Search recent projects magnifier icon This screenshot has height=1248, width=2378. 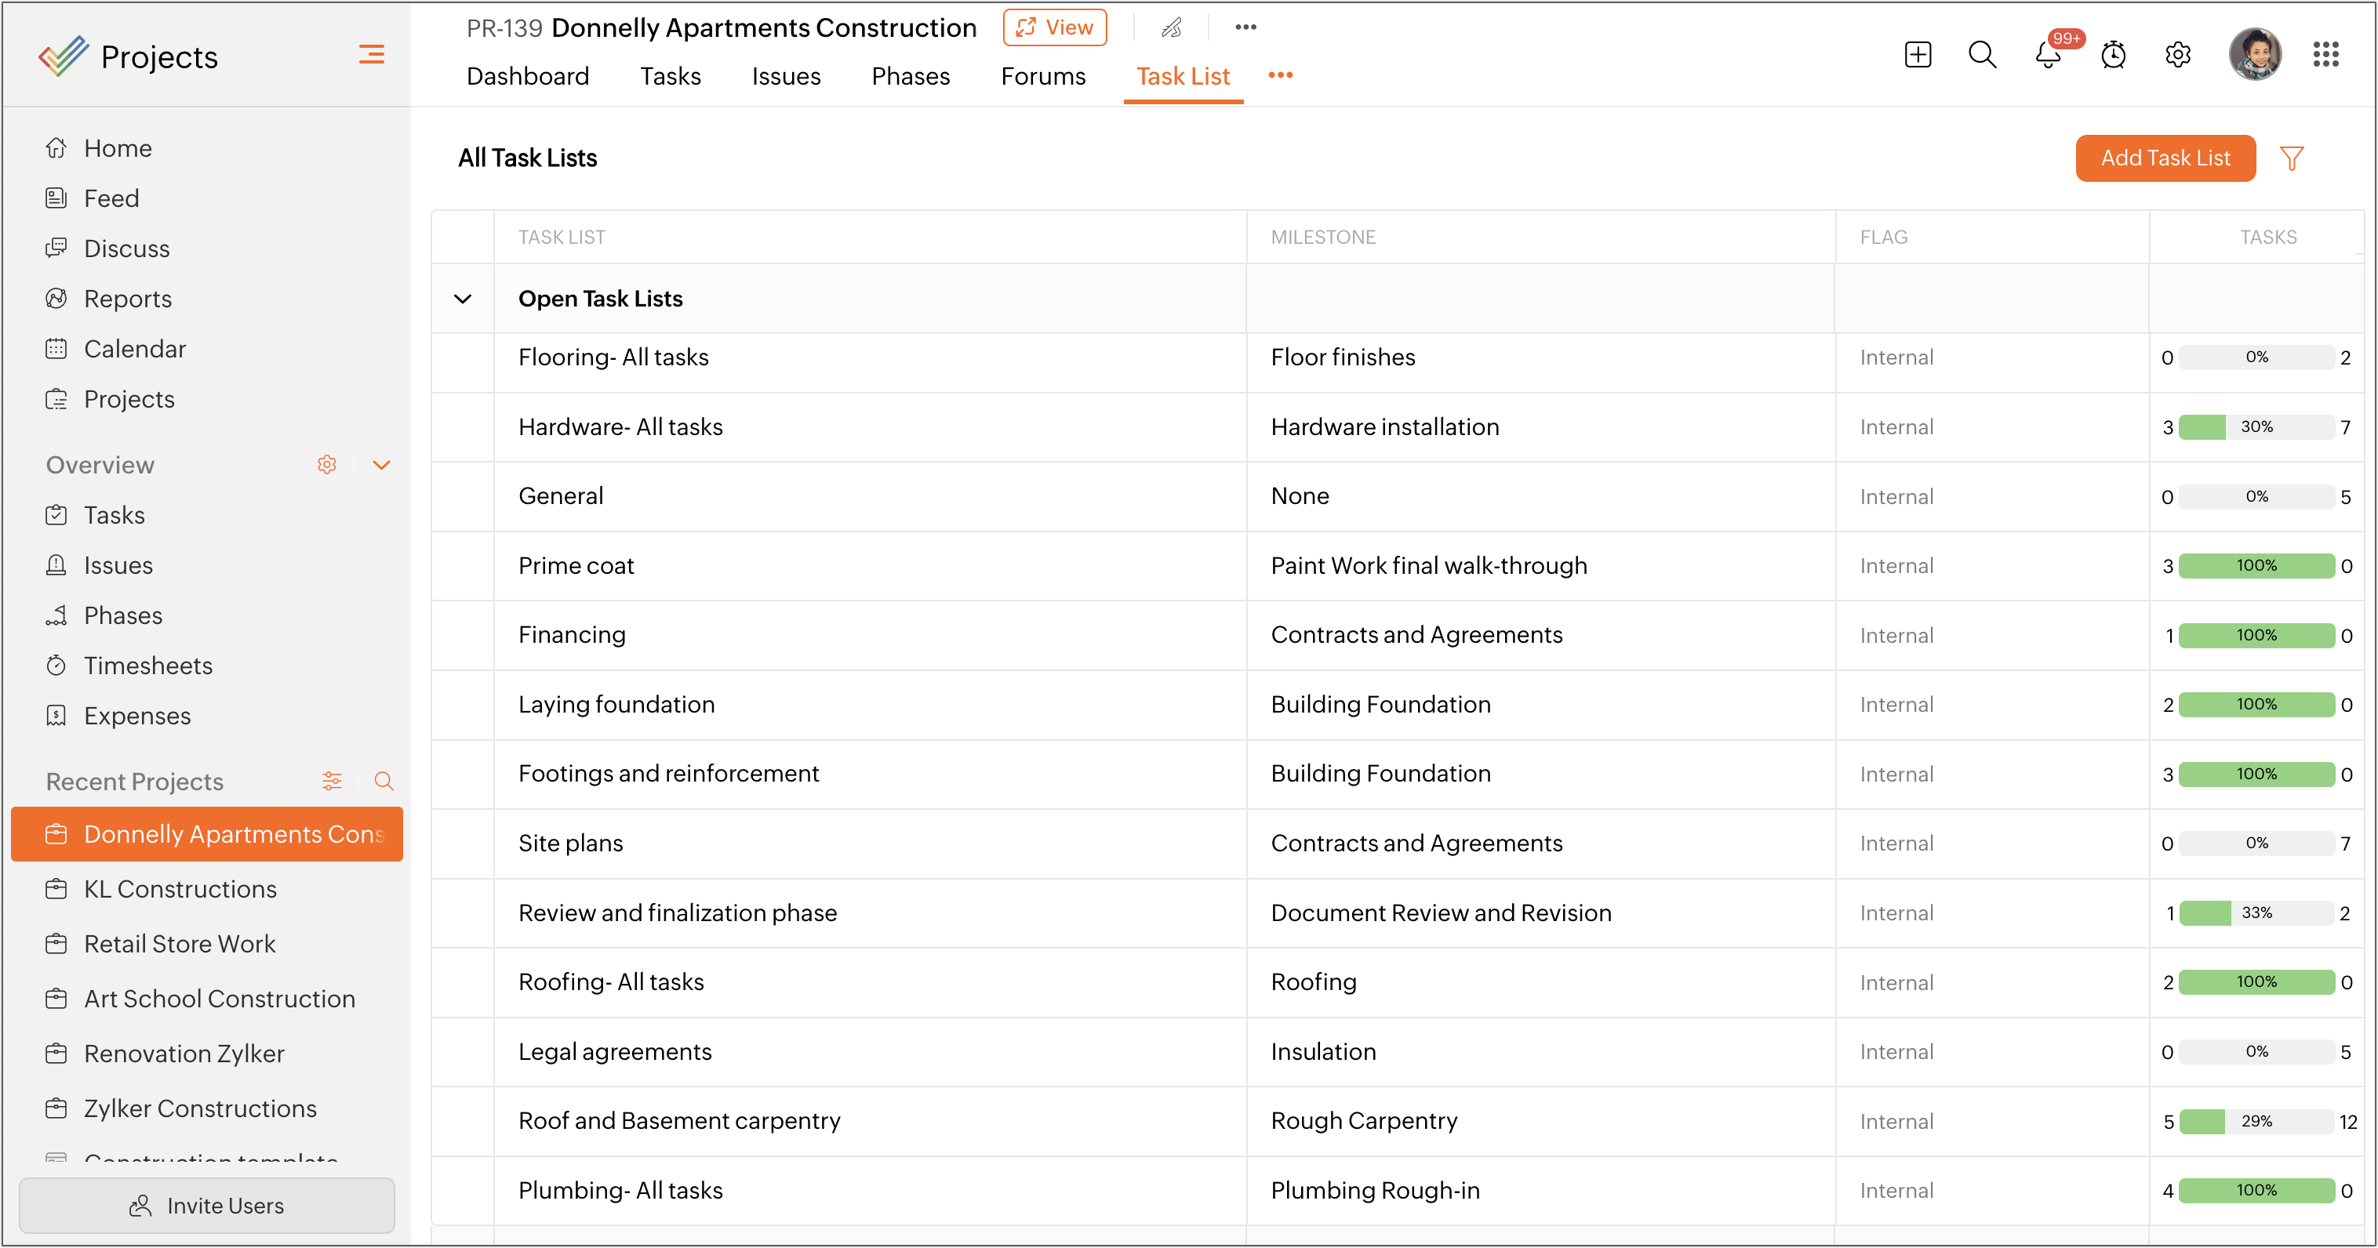pos(384,782)
